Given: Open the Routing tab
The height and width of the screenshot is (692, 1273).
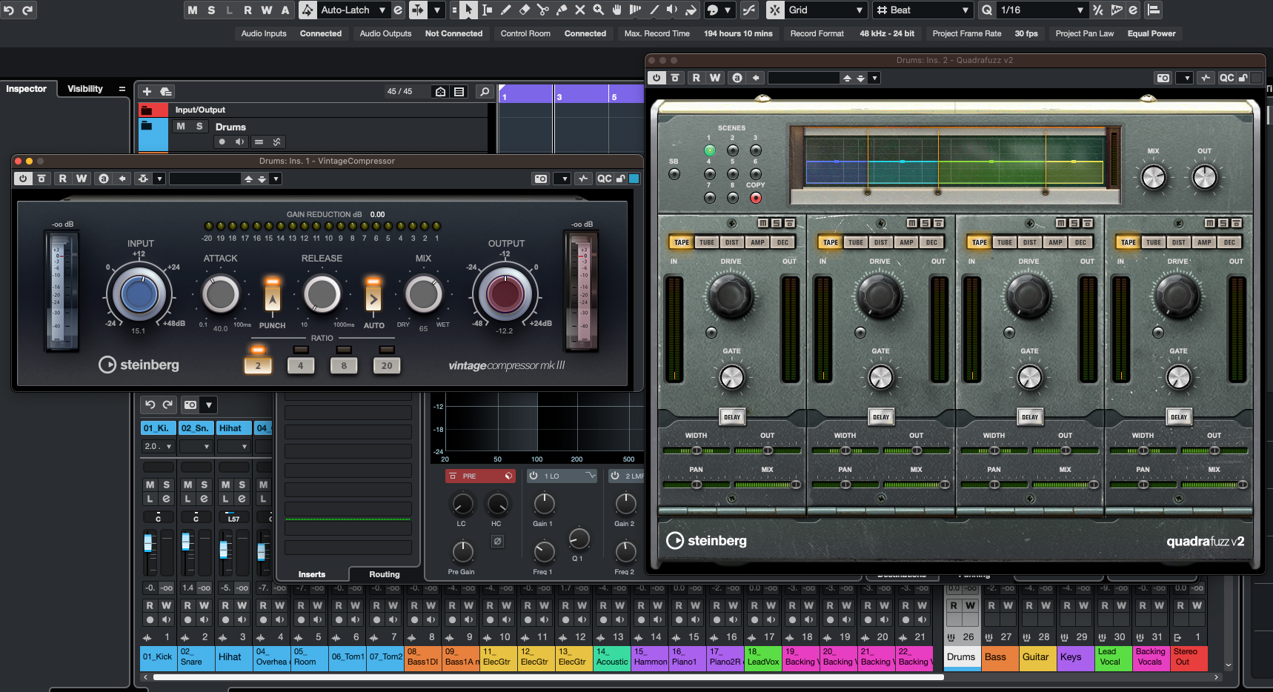Looking at the screenshot, I should point(385,574).
